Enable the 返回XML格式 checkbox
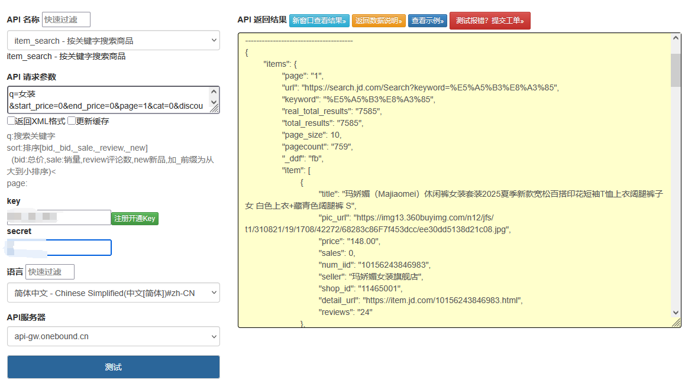This screenshot has width=685, height=390. (11, 121)
